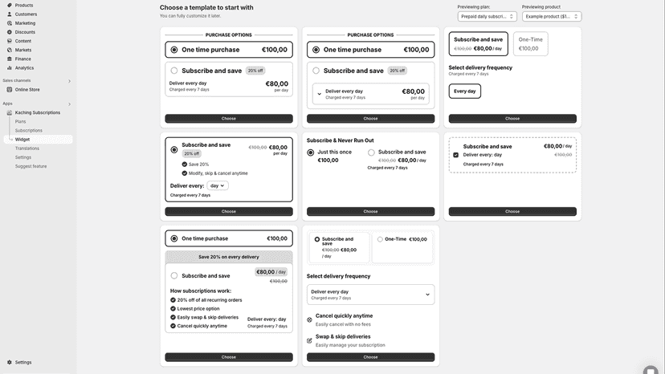Open the Previewing plan dropdown

click(x=487, y=16)
